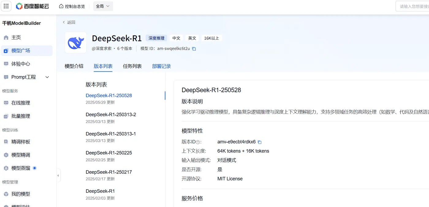
Task: Select version DeepSeek-R1-250217
Action: 109,172
